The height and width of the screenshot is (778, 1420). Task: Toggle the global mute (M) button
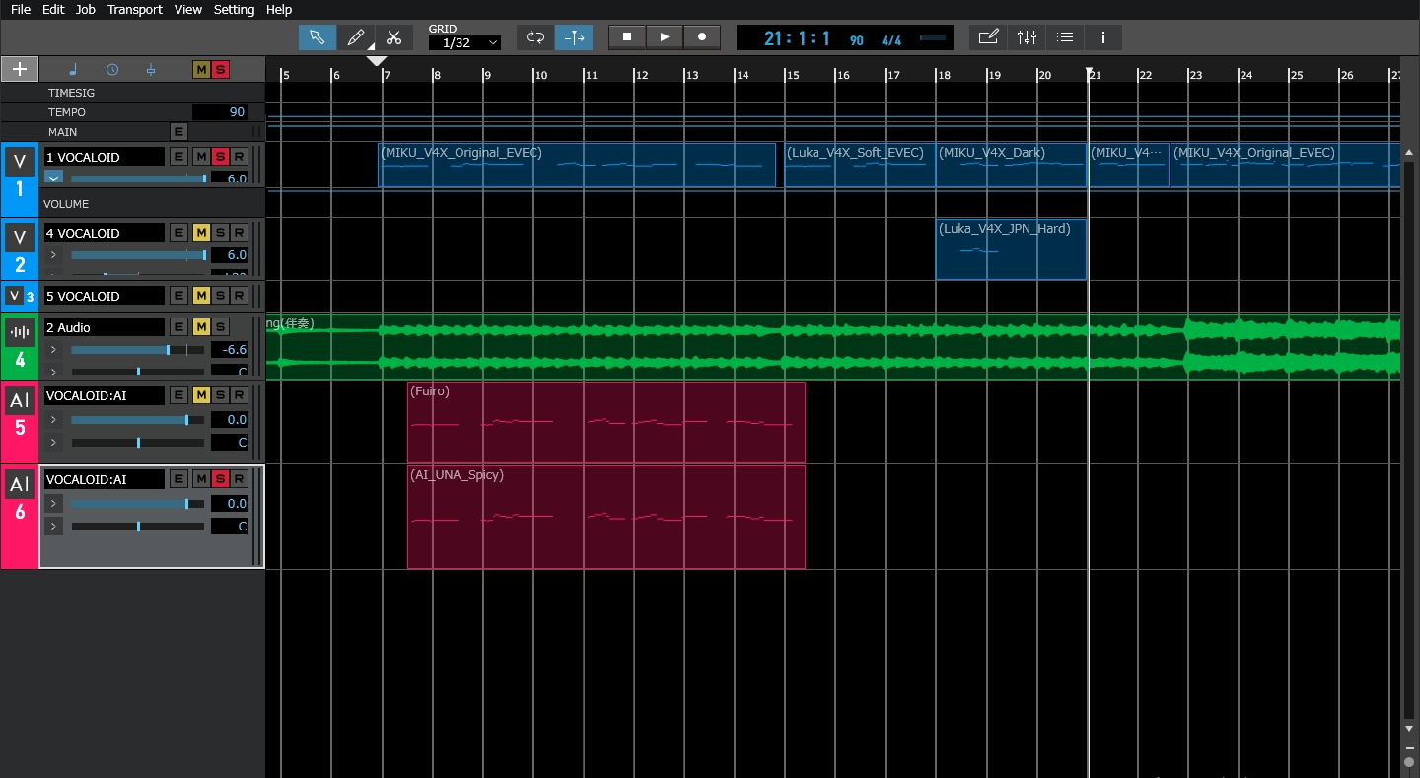click(x=201, y=69)
